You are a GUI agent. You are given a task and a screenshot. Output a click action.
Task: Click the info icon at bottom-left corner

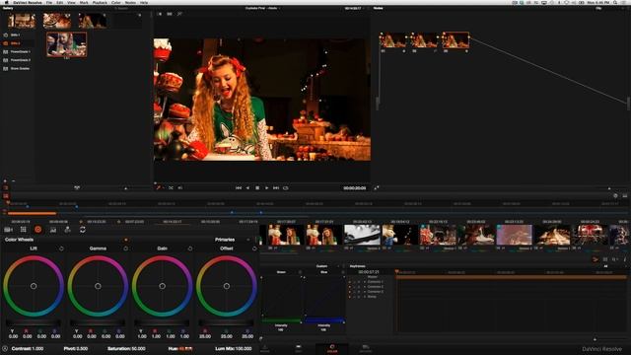coord(5,348)
